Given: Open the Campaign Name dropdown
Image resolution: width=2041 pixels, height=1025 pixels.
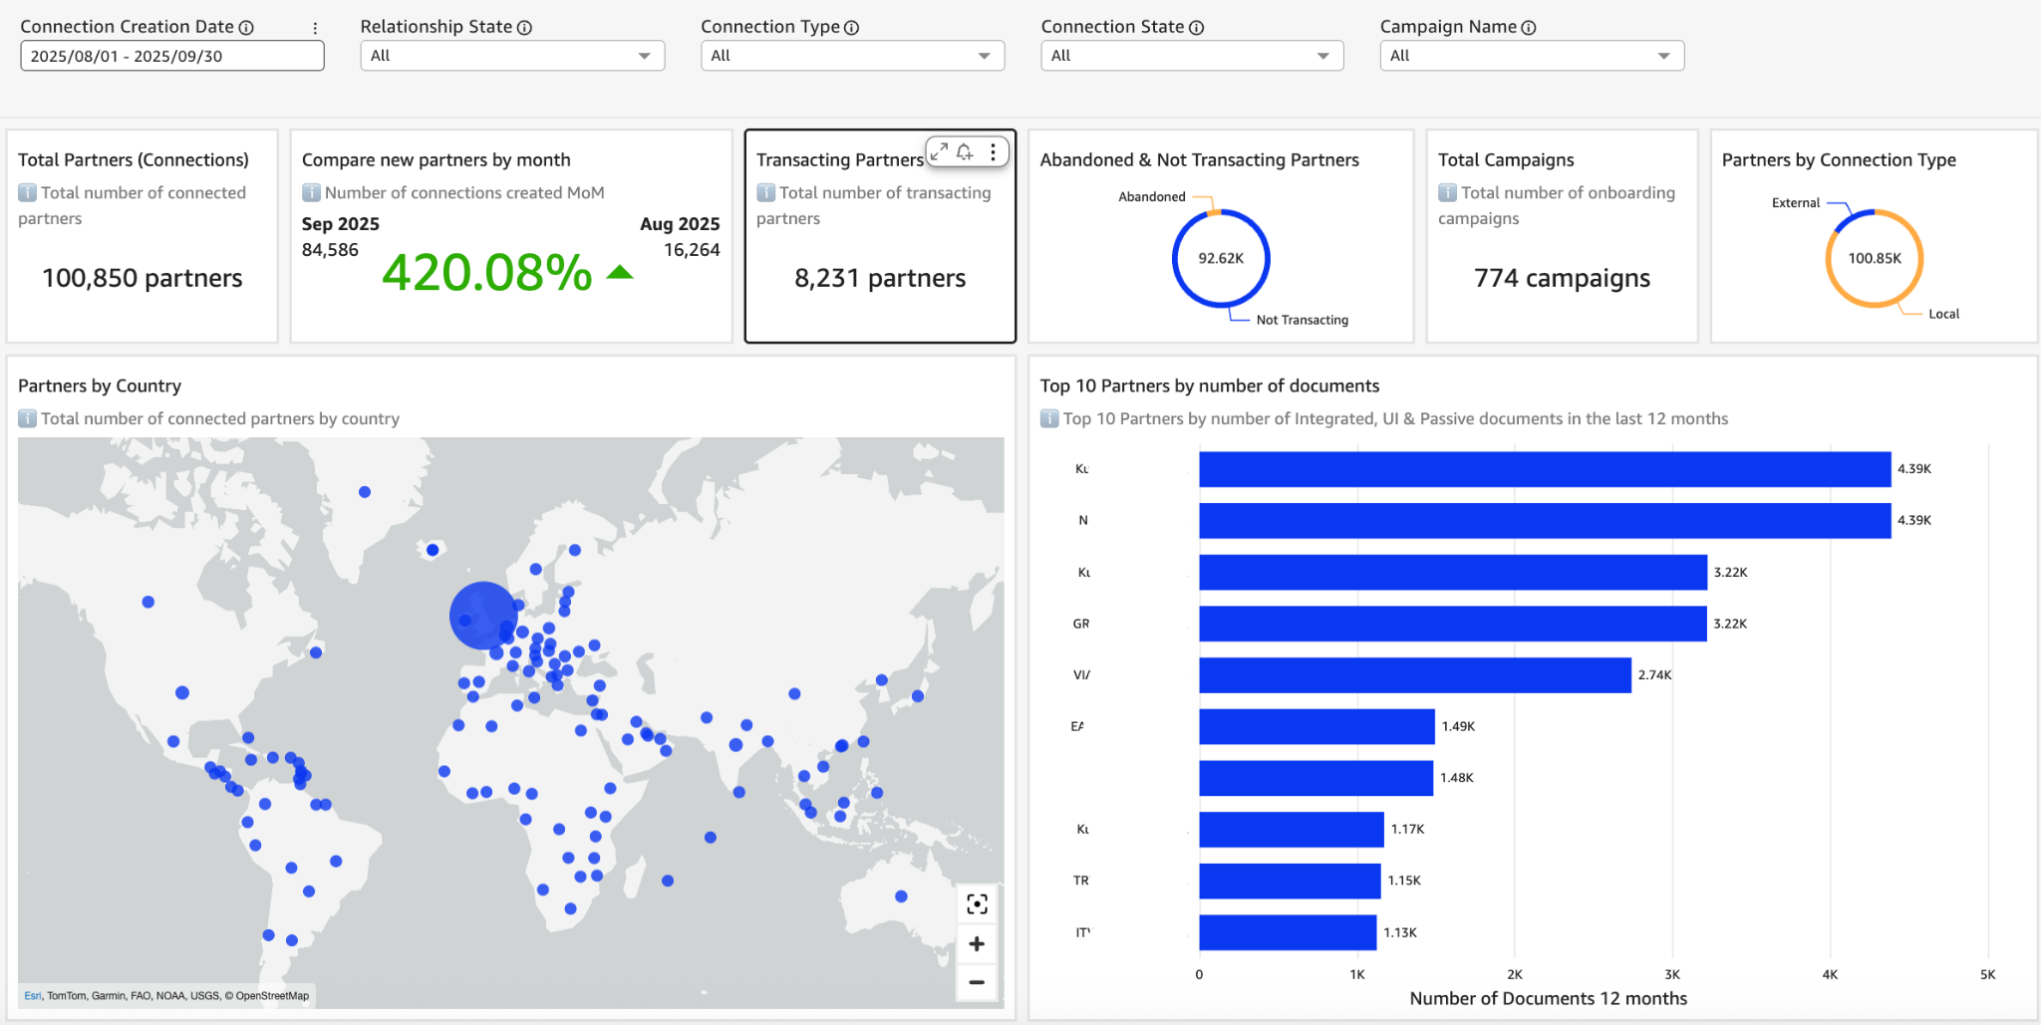Looking at the screenshot, I should 1531,56.
